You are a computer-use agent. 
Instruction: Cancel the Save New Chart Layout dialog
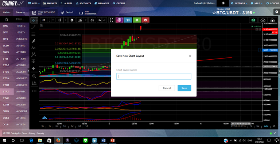tap(167, 88)
